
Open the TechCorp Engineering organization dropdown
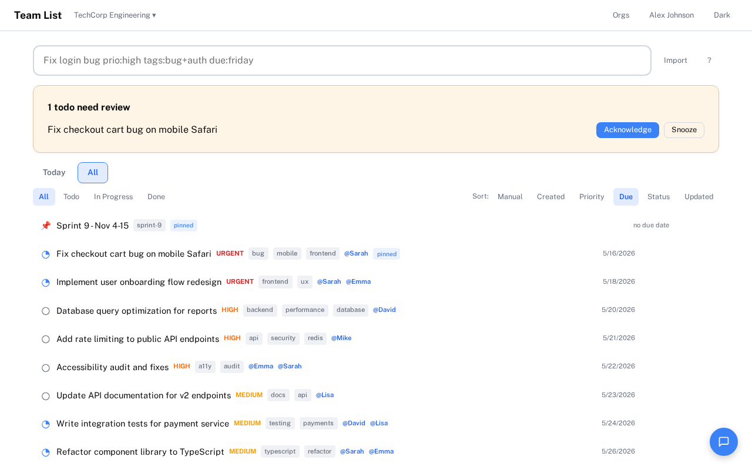[115, 15]
